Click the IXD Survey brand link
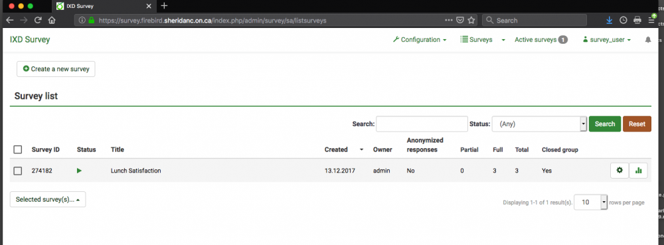 [30, 40]
